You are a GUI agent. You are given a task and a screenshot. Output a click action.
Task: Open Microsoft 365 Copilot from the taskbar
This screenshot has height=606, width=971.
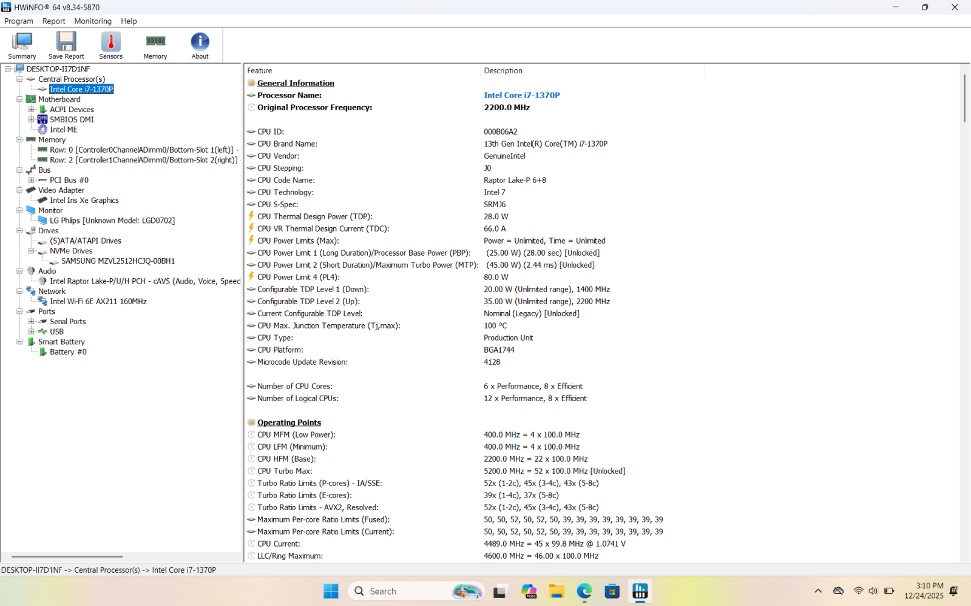pyautogui.click(x=529, y=591)
